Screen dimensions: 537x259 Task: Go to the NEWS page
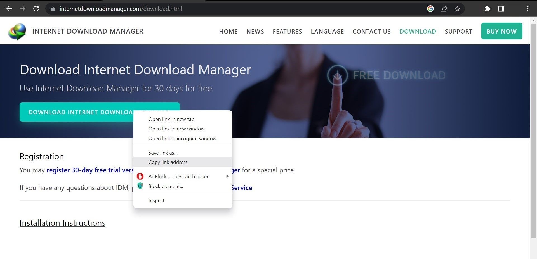click(255, 32)
